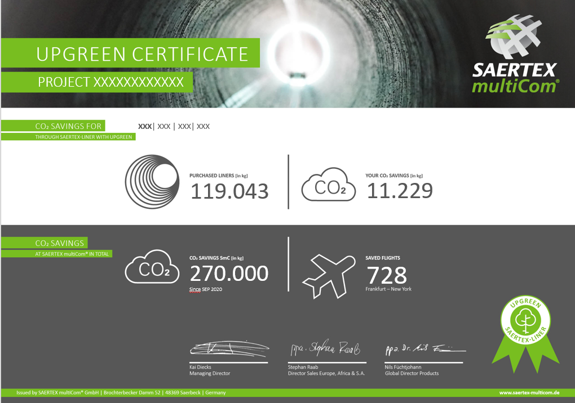Select the CO₂ savings value 11.229

400,190
